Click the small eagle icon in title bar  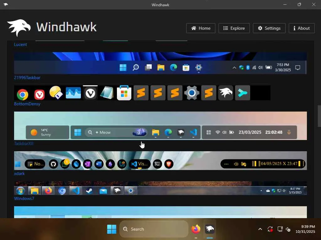6,4
